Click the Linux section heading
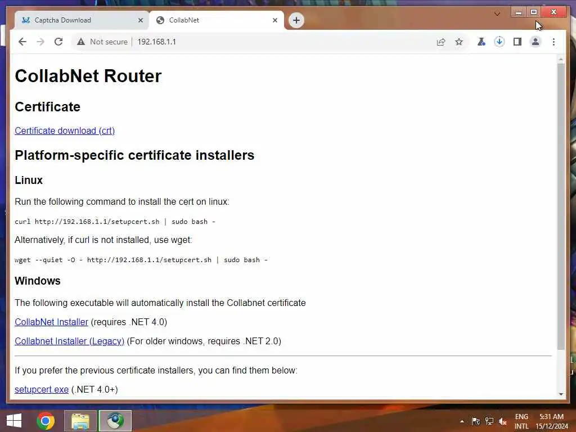 pyautogui.click(x=29, y=180)
